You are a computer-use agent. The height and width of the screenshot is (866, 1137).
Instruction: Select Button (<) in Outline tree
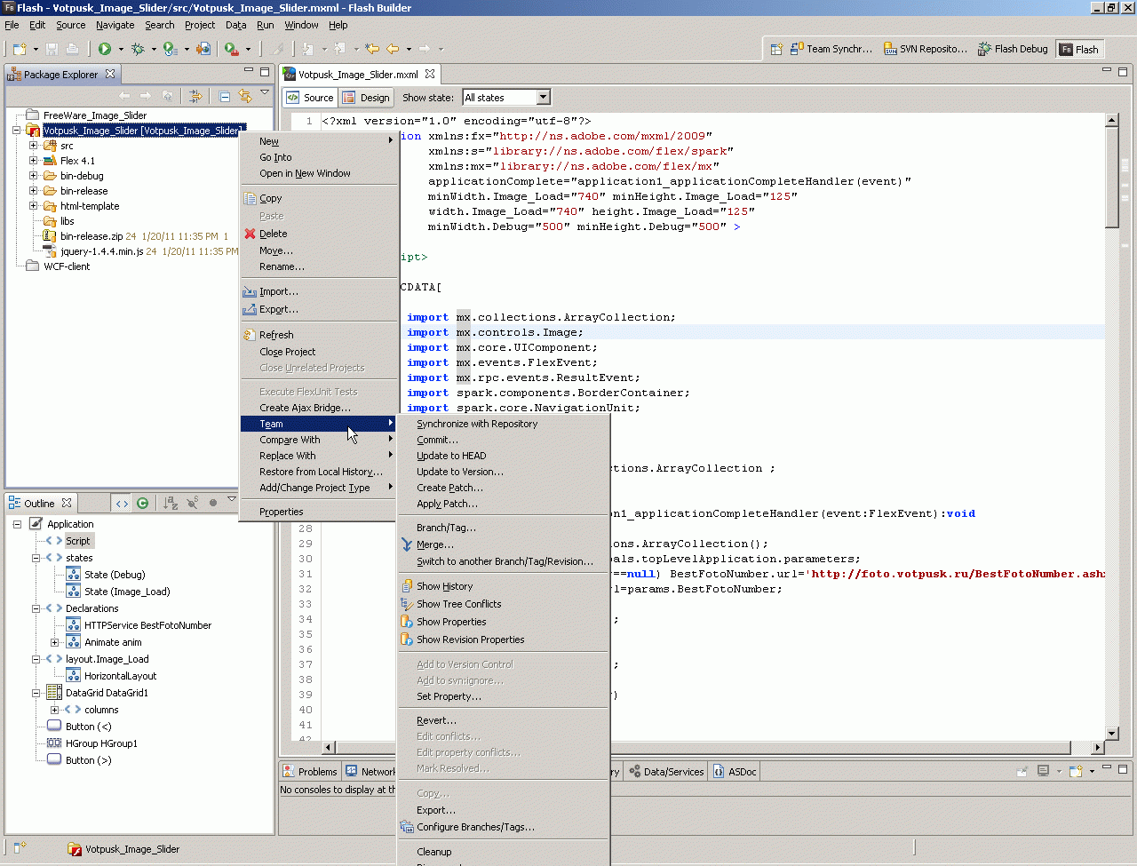click(88, 727)
